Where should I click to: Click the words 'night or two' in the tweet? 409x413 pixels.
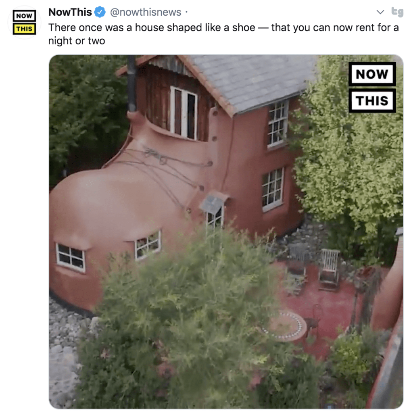click(x=77, y=41)
